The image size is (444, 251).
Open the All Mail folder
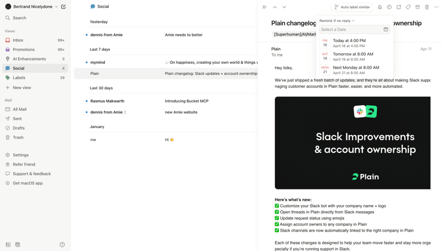click(x=35, y=109)
